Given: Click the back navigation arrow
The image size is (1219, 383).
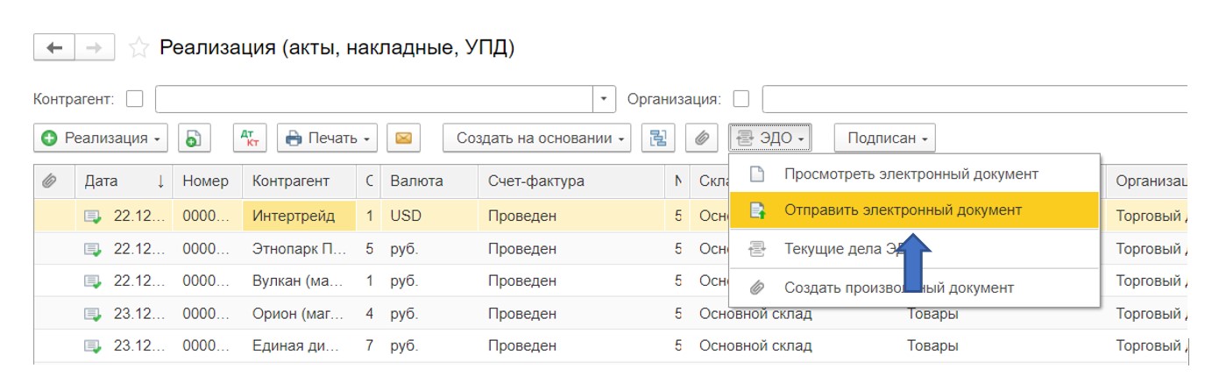Looking at the screenshot, I should (x=53, y=47).
